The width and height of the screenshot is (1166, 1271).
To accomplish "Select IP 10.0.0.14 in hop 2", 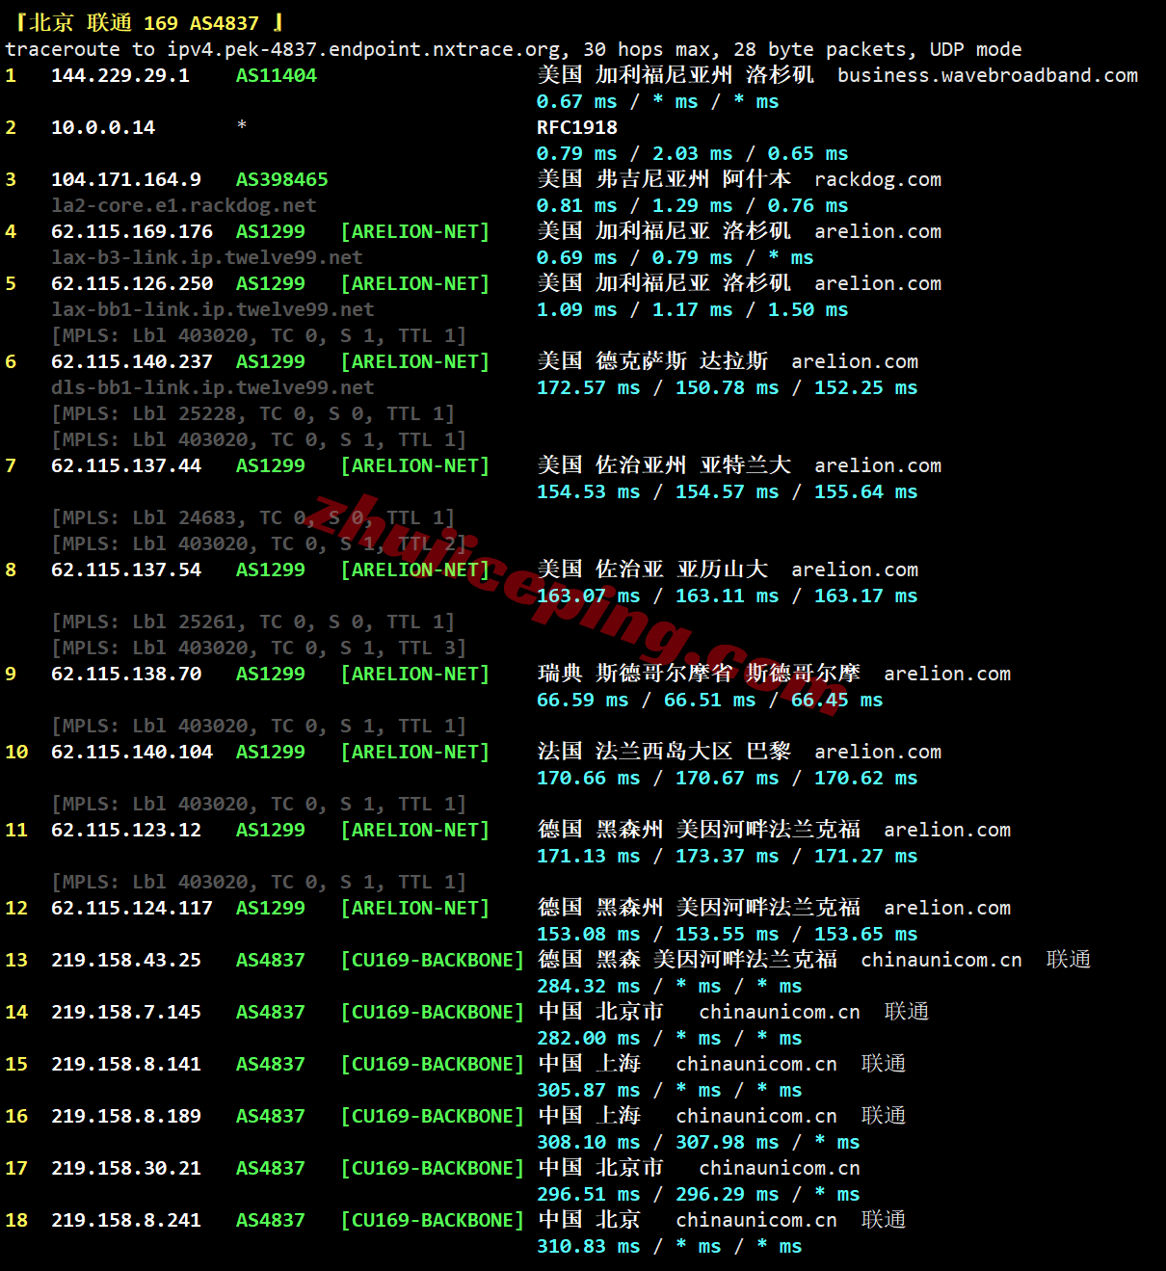I will point(103,127).
